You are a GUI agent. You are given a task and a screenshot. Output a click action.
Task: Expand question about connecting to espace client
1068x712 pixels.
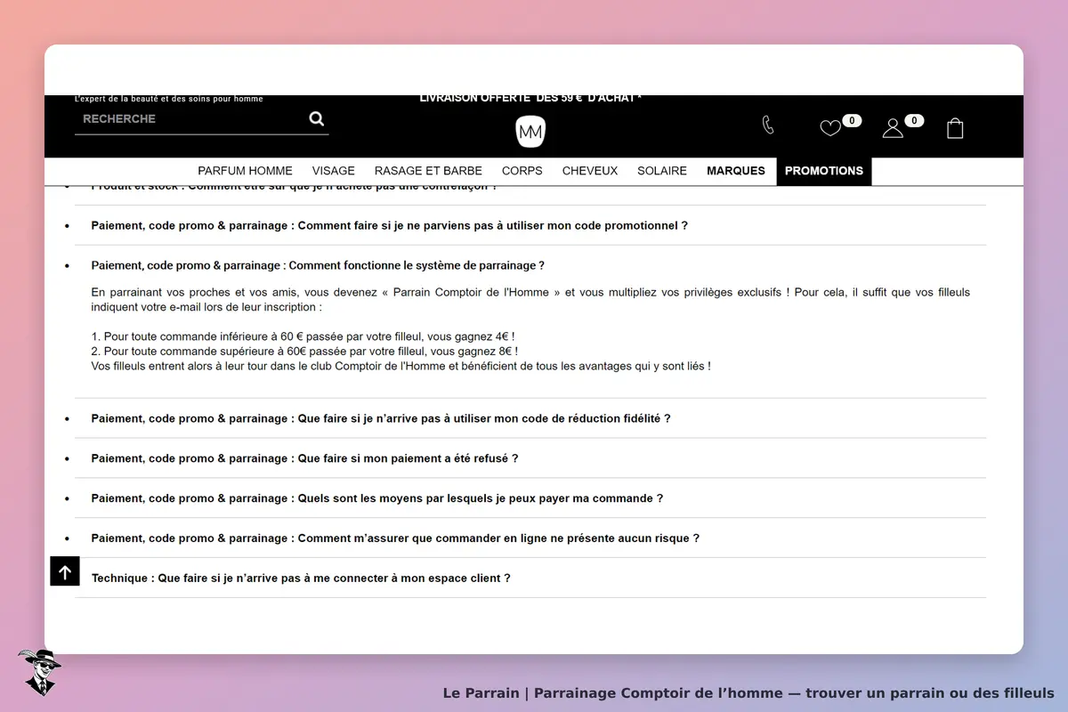[301, 578]
